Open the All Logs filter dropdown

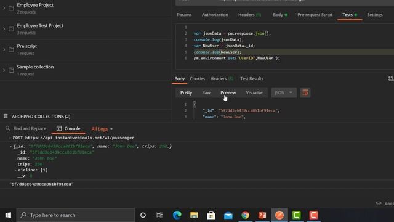tap(102, 129)
